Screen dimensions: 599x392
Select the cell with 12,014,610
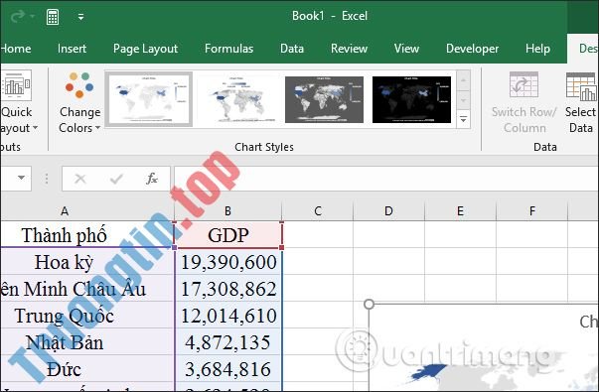pyautogui.click(x=228, y=315)
